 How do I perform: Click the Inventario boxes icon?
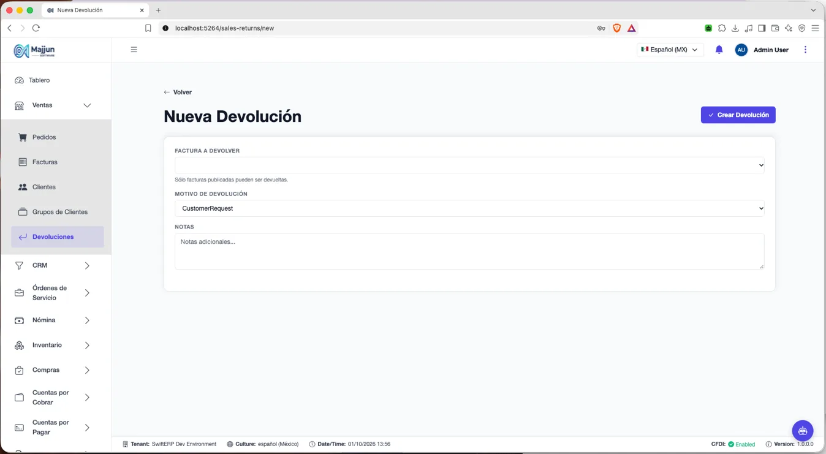pos(19,346)
